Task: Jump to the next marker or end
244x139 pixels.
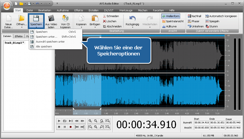Action: tap(83, 127)
